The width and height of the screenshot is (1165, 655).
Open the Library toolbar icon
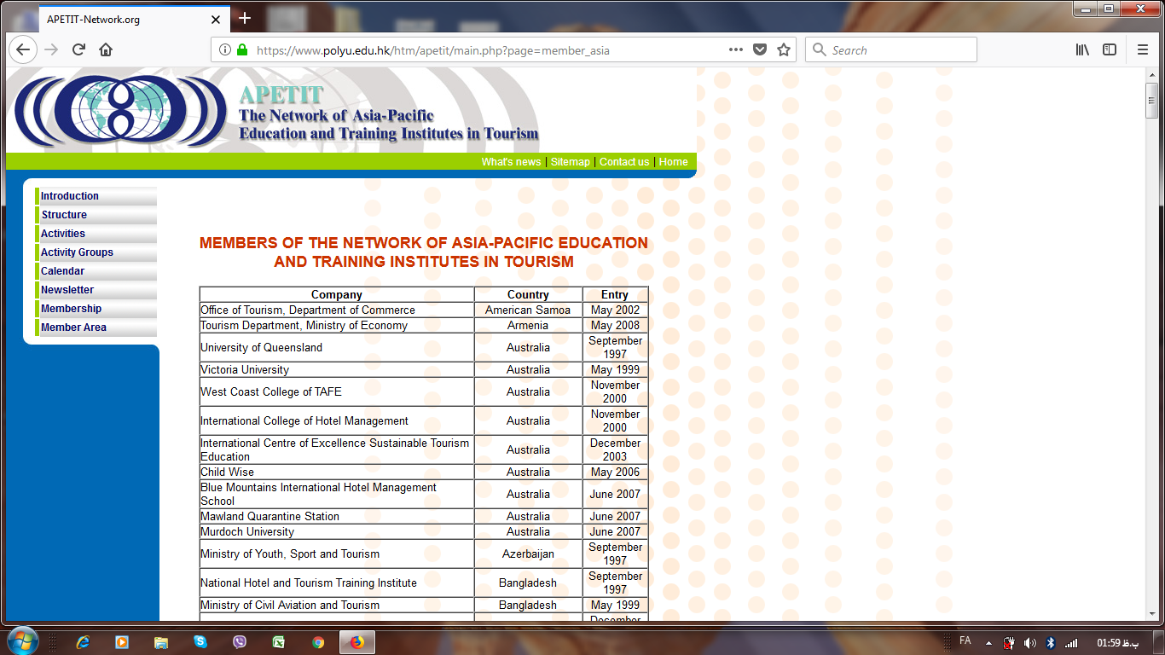pyautogui.click(x=1082, y=49)
